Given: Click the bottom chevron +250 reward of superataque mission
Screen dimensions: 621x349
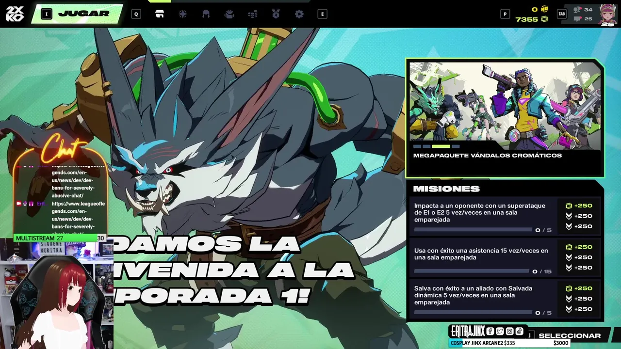Looking at the screenshot, I should tap(579, 226).
